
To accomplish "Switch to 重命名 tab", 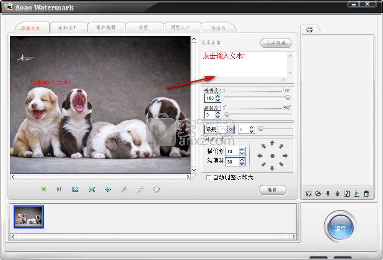I will point(218,28).
